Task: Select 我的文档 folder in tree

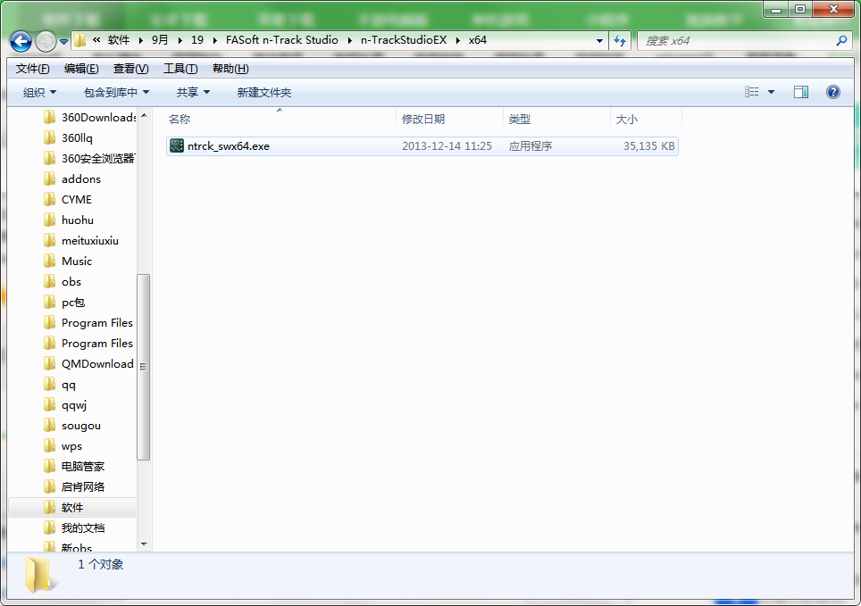Action: (74, 528)
